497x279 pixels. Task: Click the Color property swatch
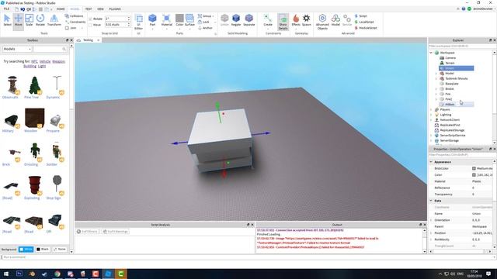474,174
